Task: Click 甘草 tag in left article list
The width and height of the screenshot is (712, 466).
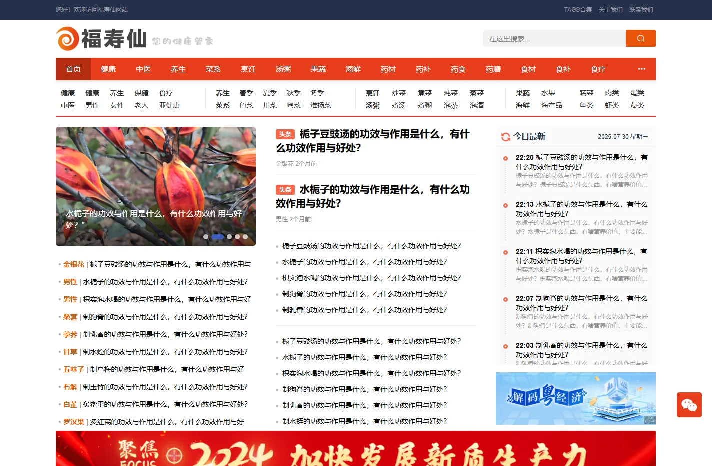Action: click(70, 352)
